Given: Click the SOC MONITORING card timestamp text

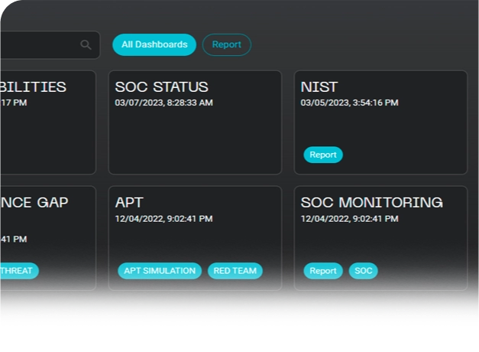Looking at the screenshot, I should tap(349, 219).
